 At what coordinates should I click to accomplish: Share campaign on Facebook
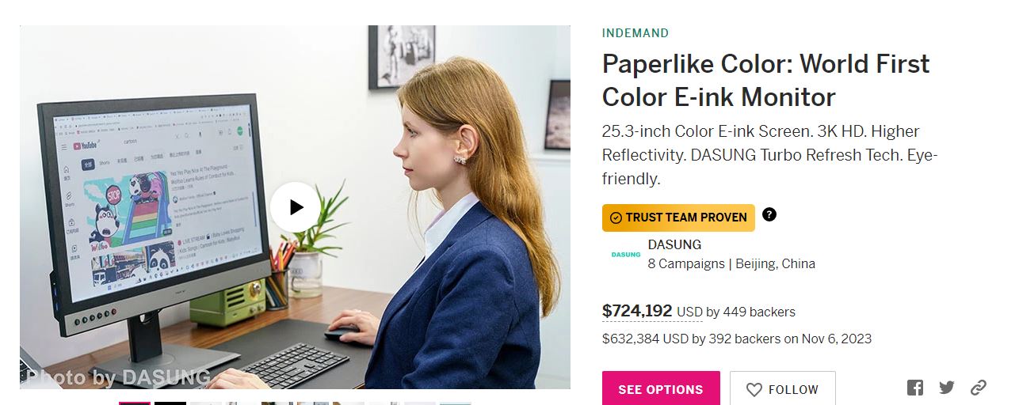[915, 388]
